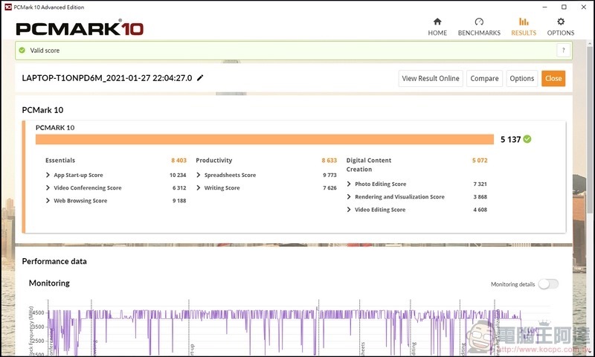
Task: Click the result name LAPTOP-T1ONPD6M text
Action: coord(107,78)
